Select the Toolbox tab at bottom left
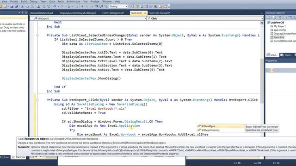Viewport: 296px width, 166px height. pos(18,157)
